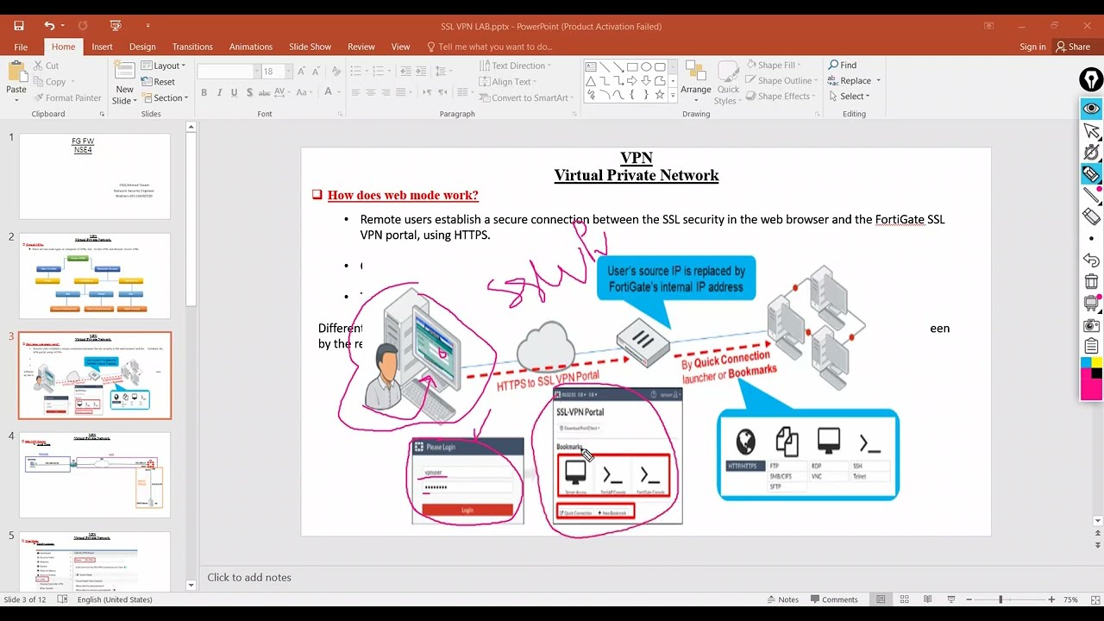This screenshot has width=1104, height=621.
Task: Click the start-from-beginning presentation icon in title bar
Action: click(x=116, y=26)
